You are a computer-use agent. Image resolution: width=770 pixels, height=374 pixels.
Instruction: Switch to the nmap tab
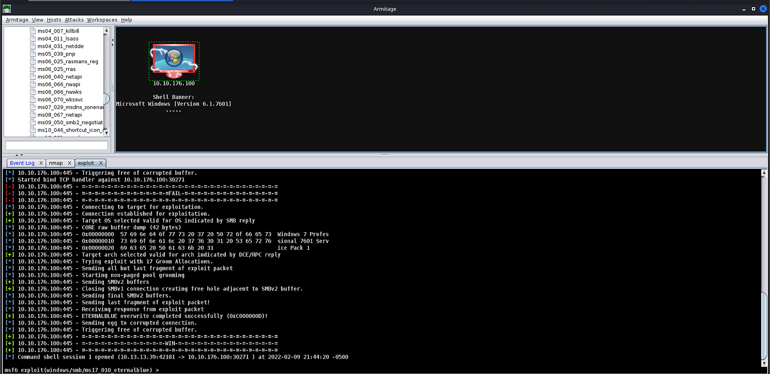pyautogui.click(x=56, y=163)
